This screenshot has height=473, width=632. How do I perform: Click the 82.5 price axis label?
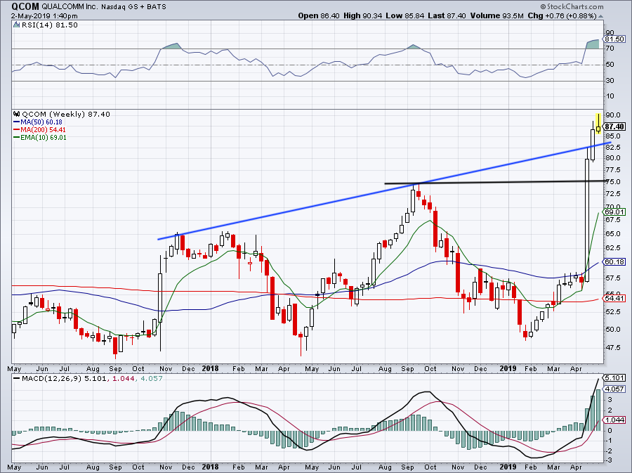[x=612, y=147]
